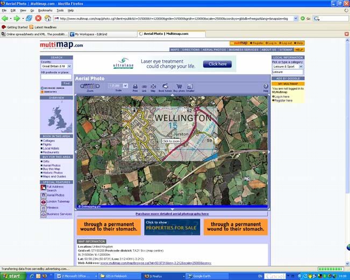Screen dimensions: 350x280
Task: Pan the map east with right arrow
Action: (269, 152)
